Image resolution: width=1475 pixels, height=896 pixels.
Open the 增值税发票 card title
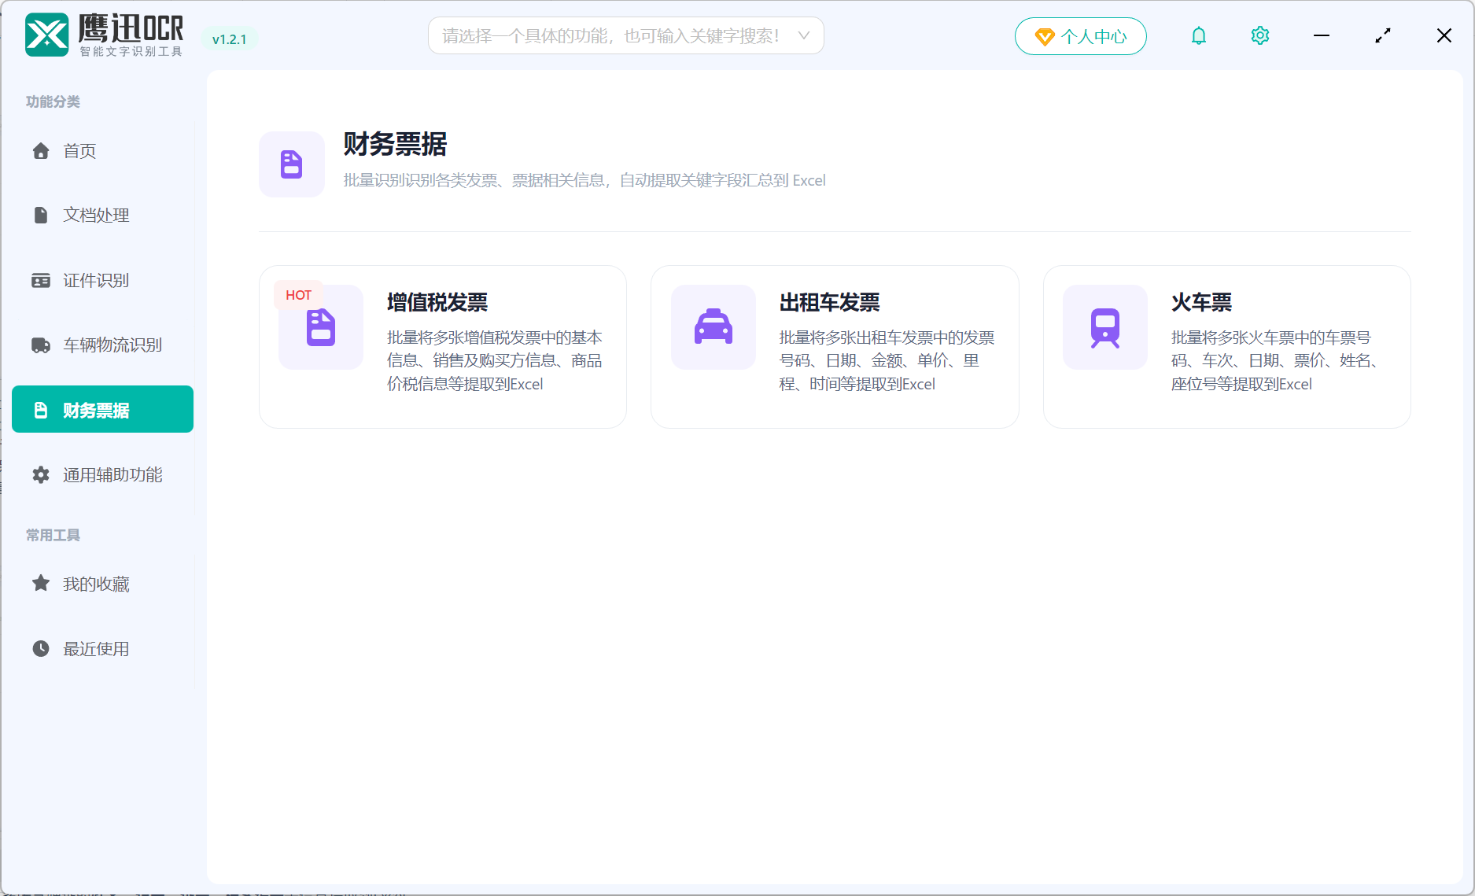437,302
